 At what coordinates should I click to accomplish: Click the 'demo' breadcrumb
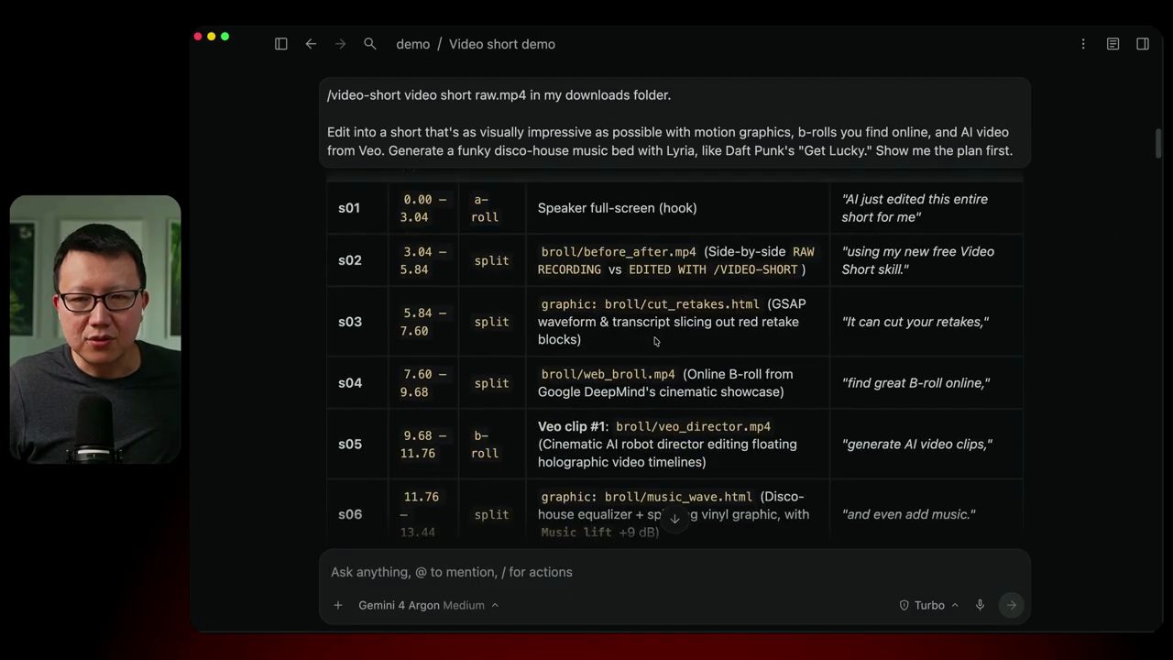412,44
